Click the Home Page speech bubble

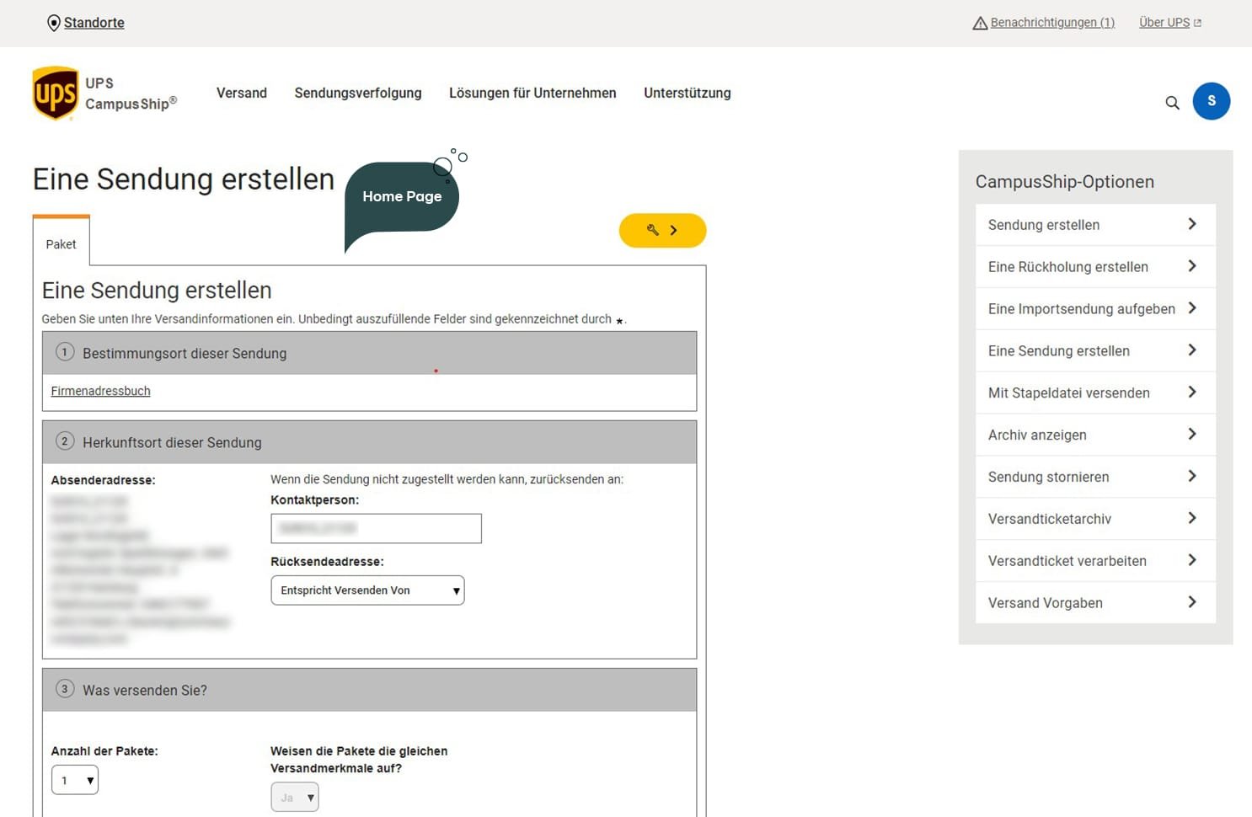[x=402, y=197]
